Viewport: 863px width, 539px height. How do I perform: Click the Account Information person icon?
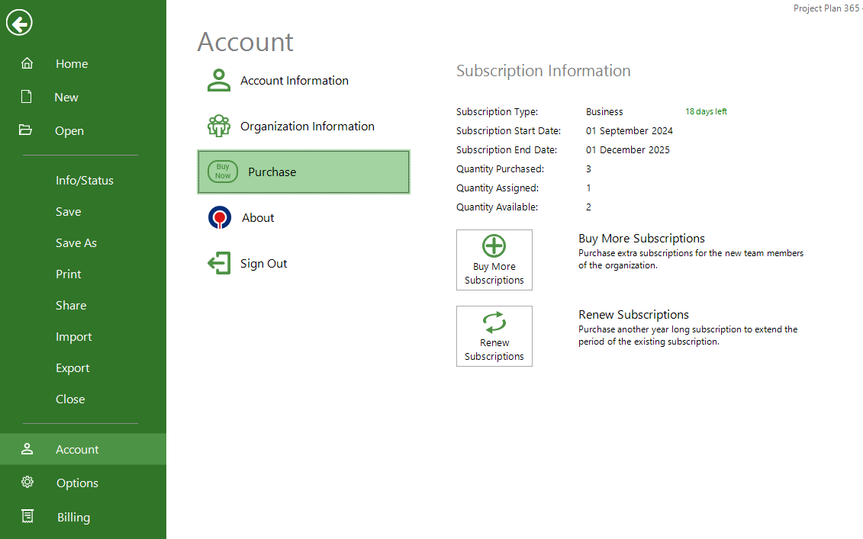coord(219,80)
